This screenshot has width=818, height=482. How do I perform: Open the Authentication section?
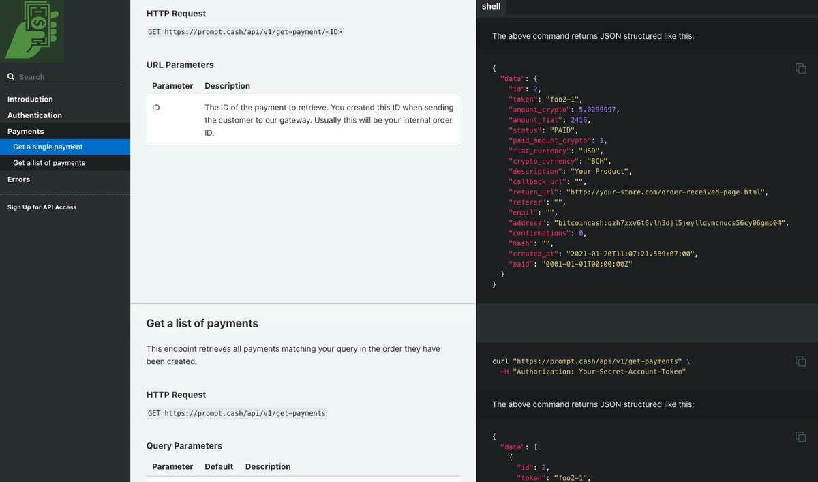click(35, 115)
